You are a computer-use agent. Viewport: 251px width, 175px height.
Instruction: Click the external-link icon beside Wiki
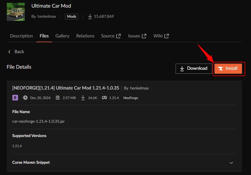point(167,36)
